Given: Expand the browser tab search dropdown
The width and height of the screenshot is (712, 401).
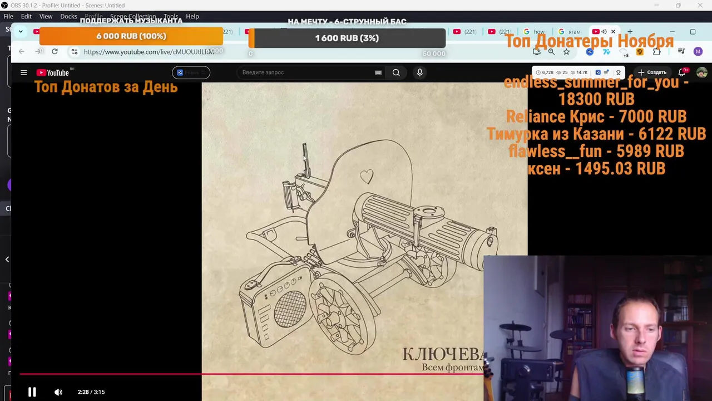Looking at the screenshot, I should point(21,31).
